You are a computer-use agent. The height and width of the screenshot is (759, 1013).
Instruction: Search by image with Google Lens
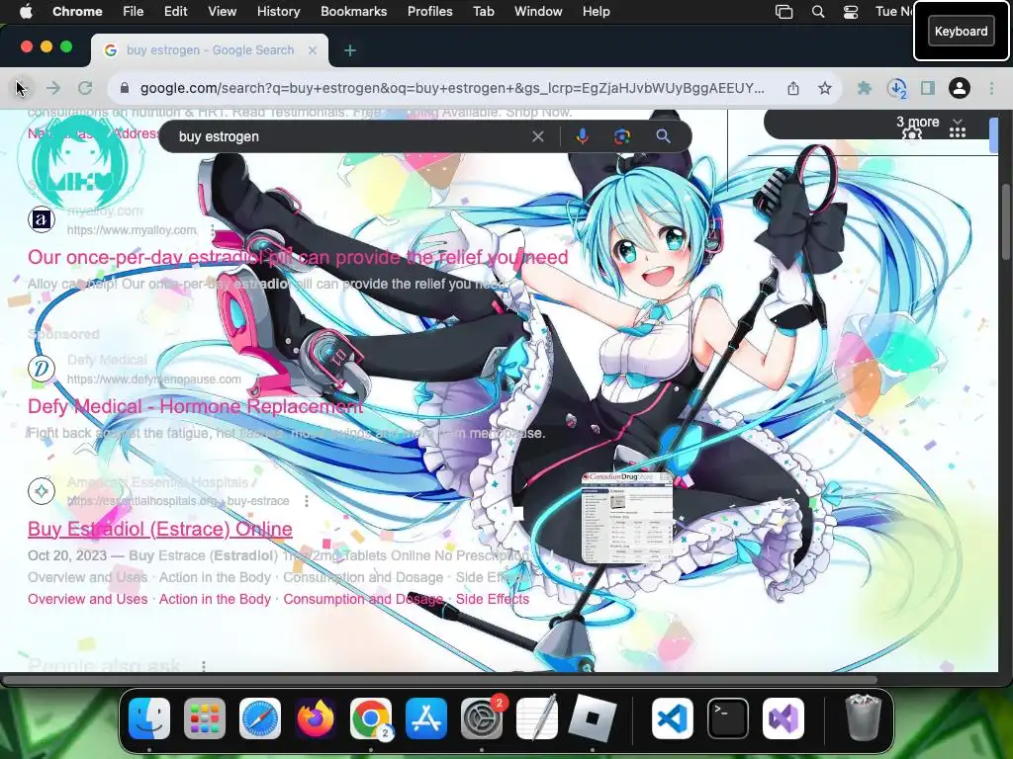622,136
